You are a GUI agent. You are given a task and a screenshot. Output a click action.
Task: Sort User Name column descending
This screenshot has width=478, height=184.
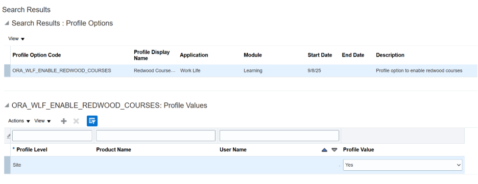(x=334, y=150)
